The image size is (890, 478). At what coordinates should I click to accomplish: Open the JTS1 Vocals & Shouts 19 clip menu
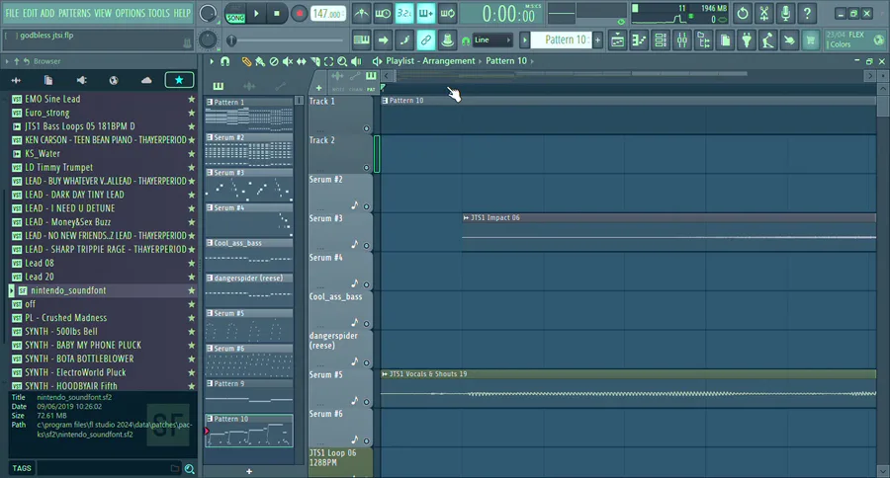(385, 374)
